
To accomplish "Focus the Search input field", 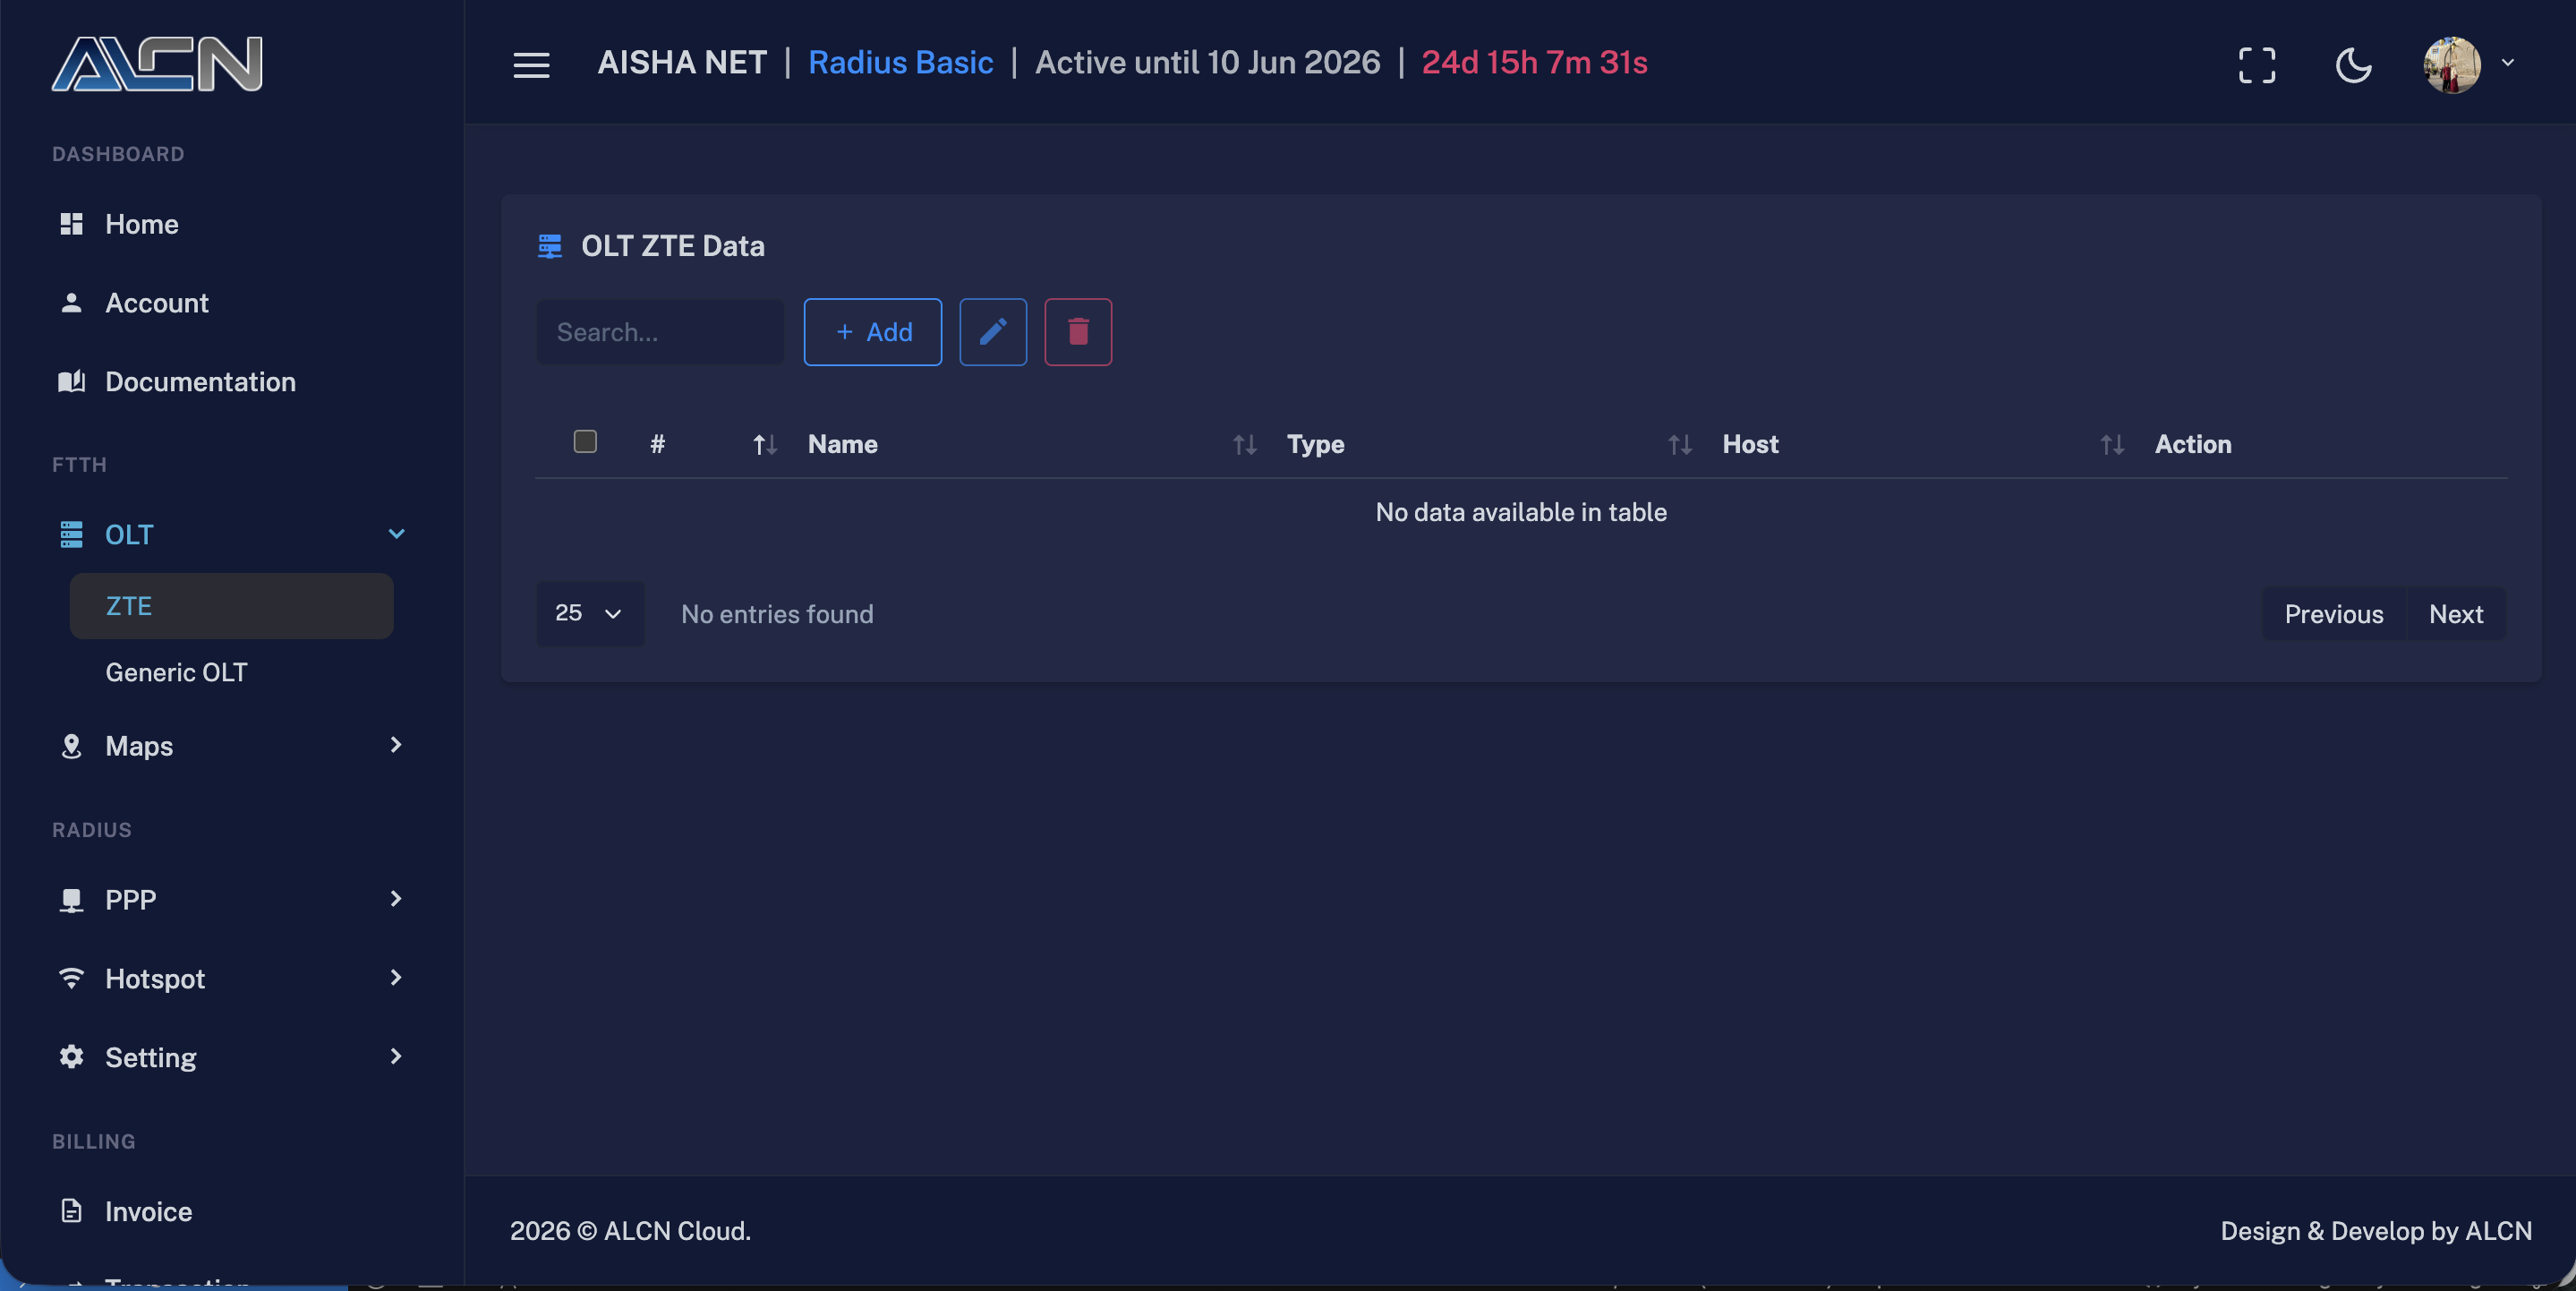I will coord(660,332).
